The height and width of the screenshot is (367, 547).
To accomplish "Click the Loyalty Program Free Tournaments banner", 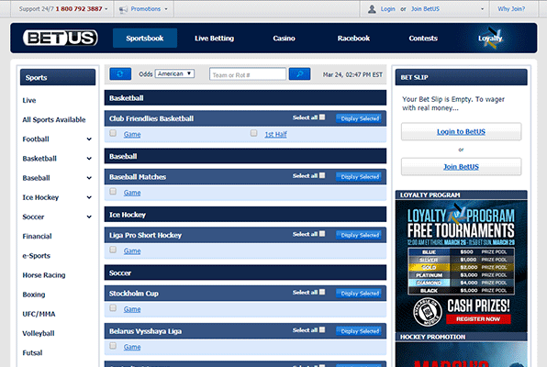I will pos(461,265).
